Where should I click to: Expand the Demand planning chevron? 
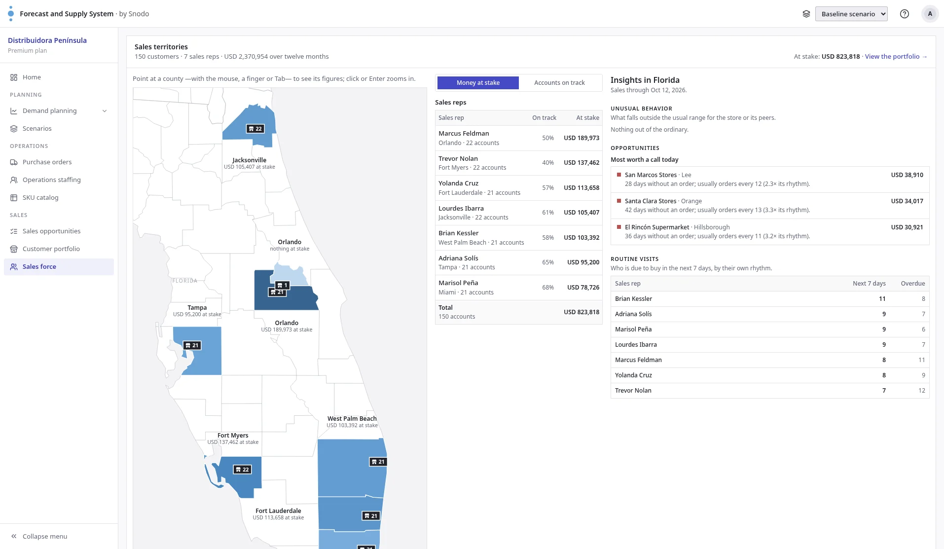(x=105, y=111)
